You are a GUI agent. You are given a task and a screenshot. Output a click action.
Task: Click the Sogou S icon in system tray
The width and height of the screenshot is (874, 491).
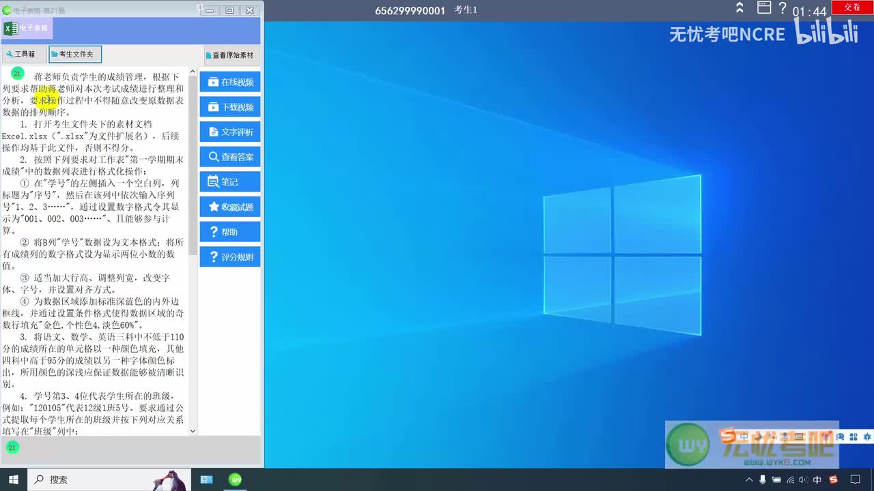click(x=833, y=479)
